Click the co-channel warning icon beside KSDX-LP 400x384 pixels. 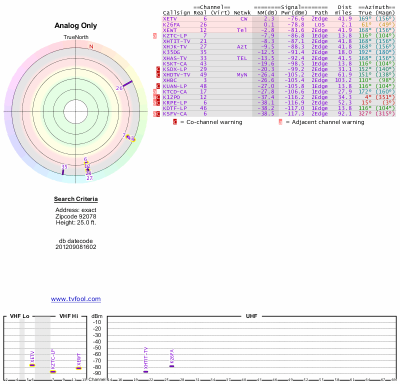coord(158,69)
